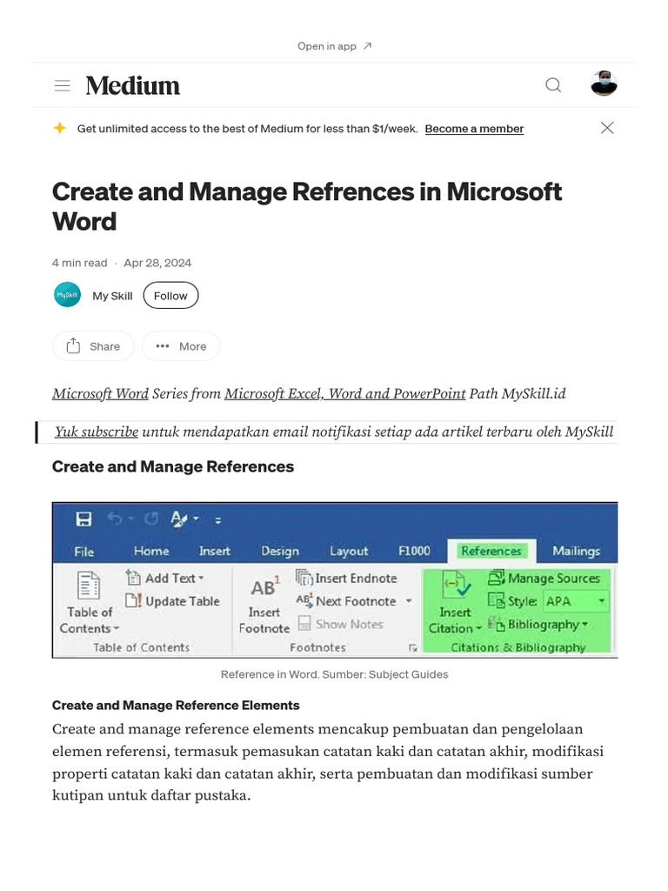Viewport: 668px width, 891px height.
Task: Click the Share button
Action: [93, 346]
